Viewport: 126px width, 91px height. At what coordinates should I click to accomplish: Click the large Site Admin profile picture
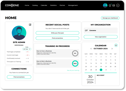pos(19,33)
